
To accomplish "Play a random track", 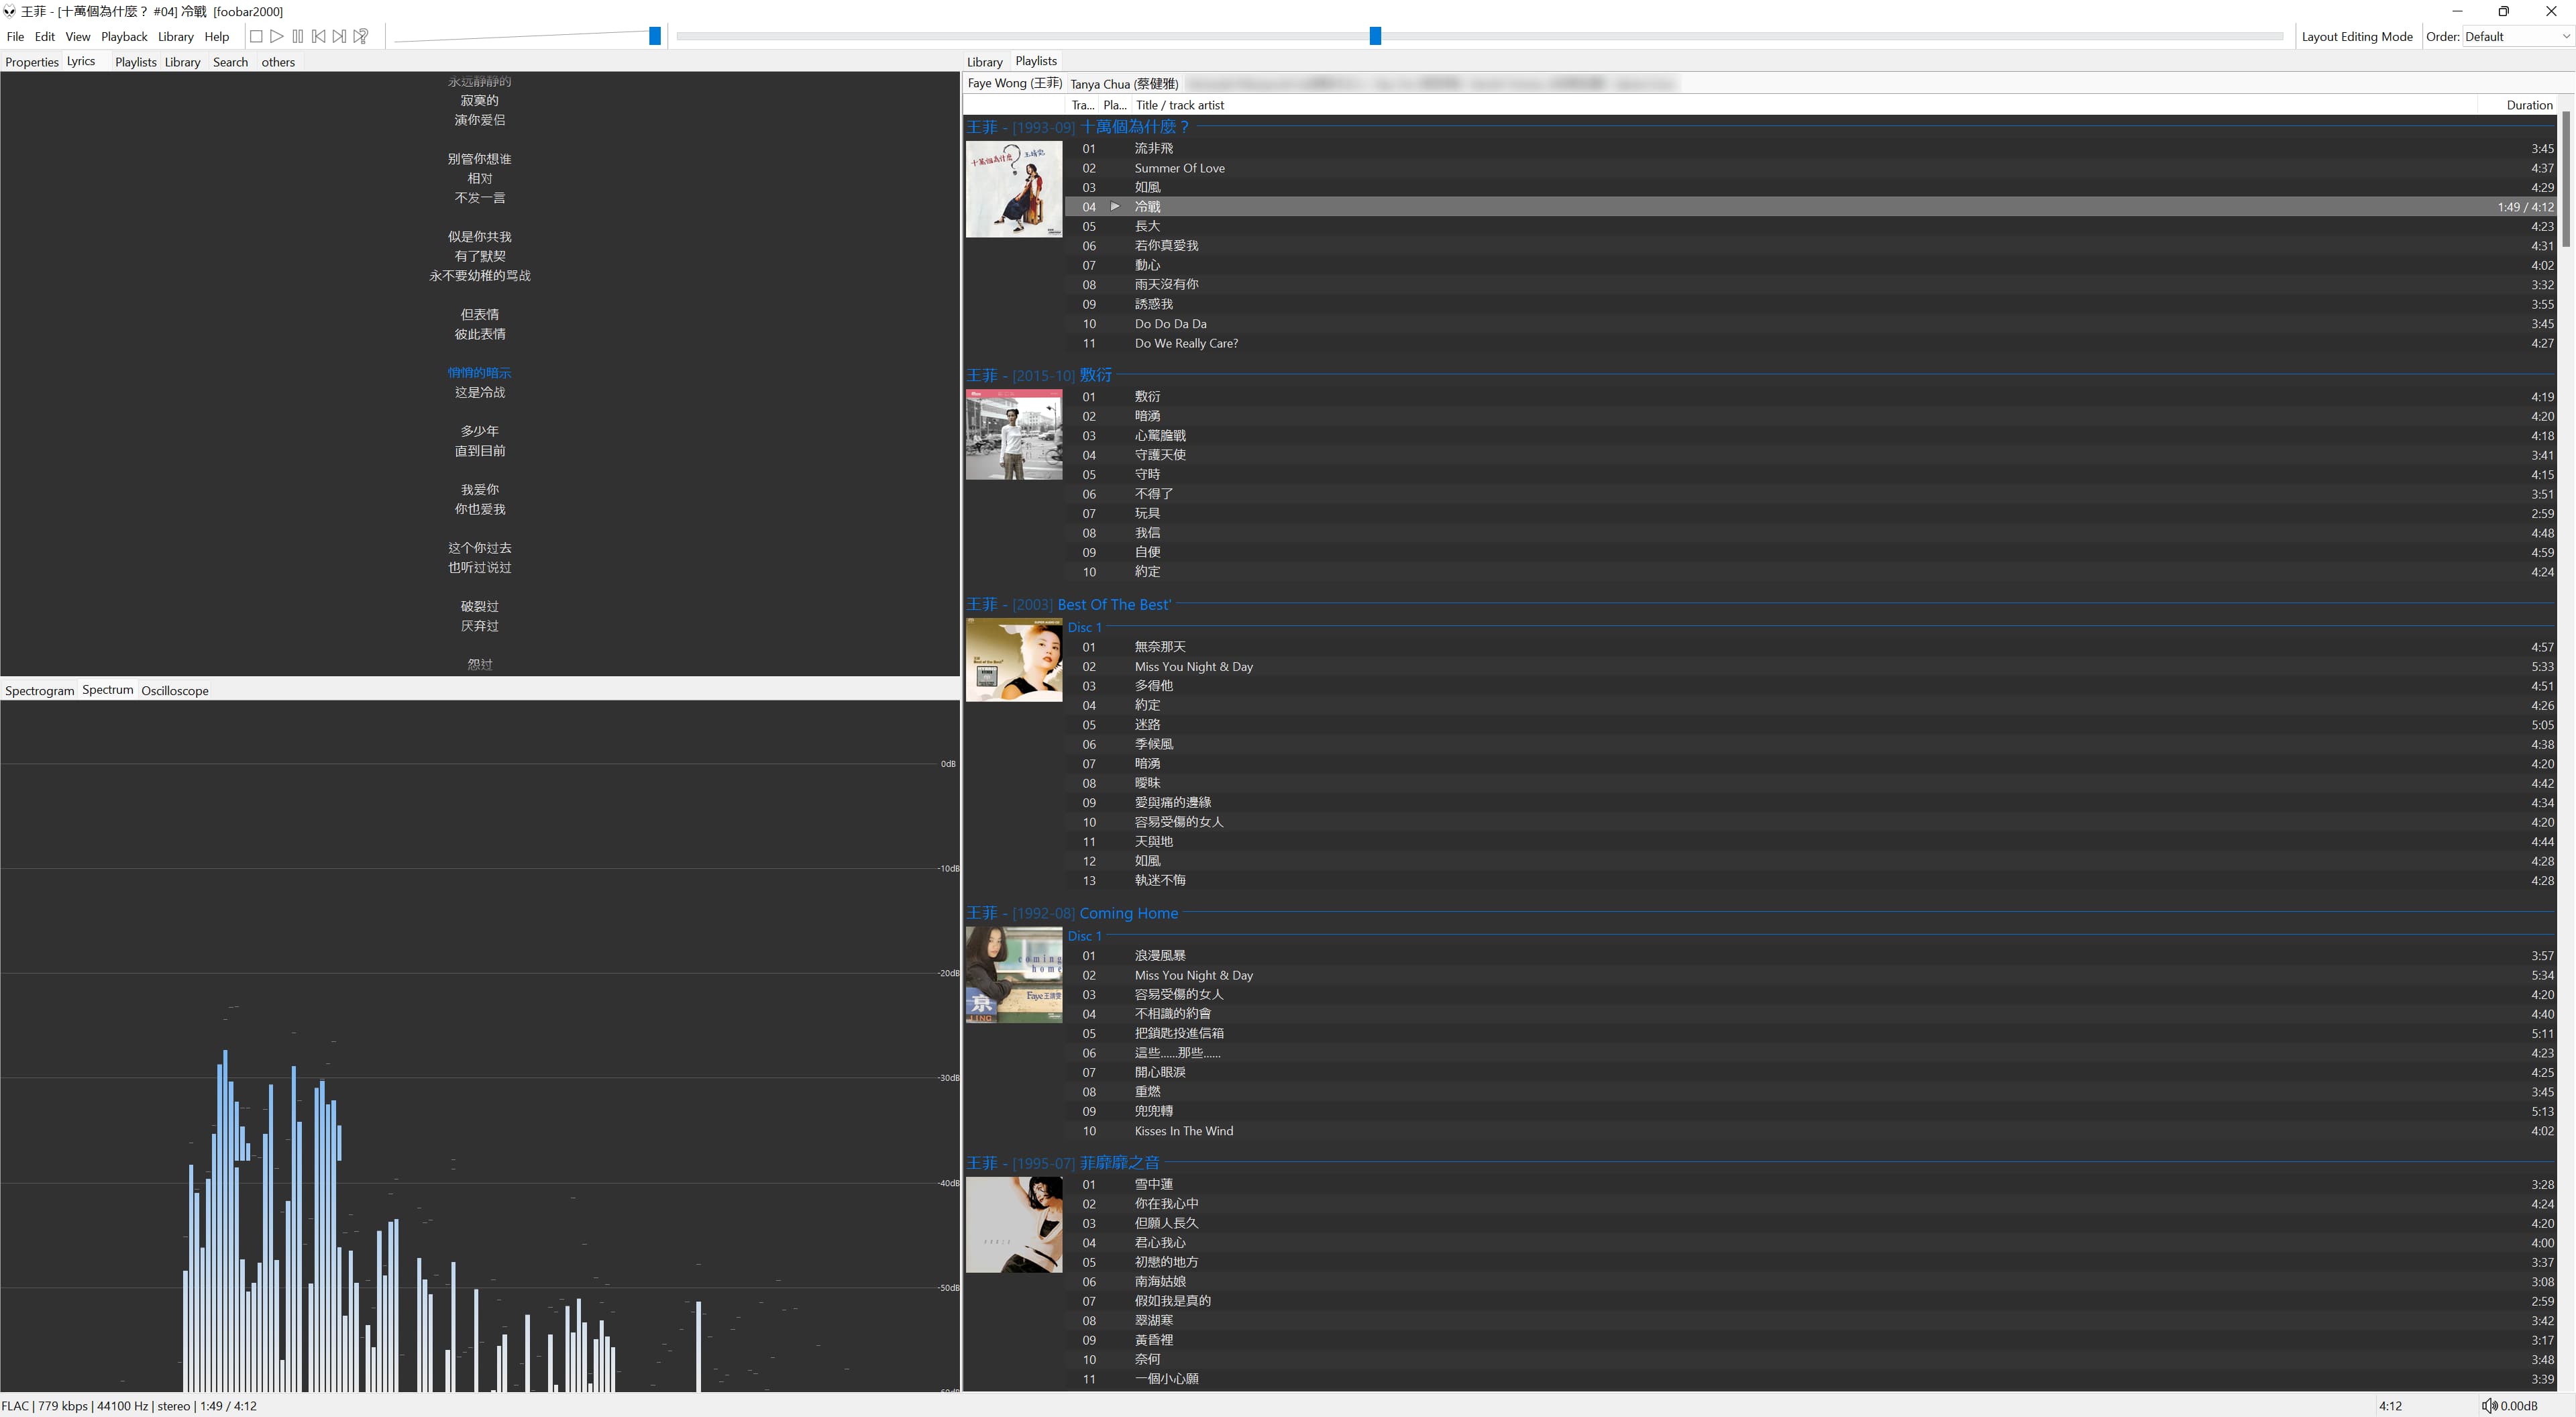I will tap(361, 36).
